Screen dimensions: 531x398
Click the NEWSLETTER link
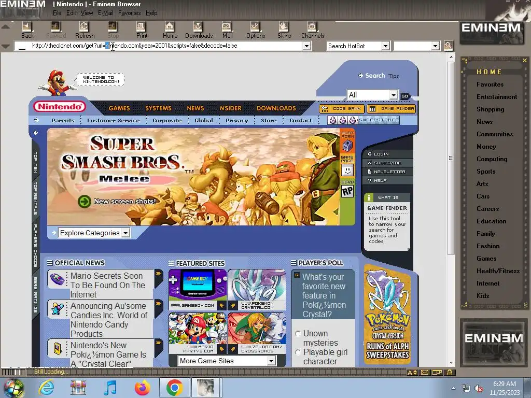(x=389, y=172)
